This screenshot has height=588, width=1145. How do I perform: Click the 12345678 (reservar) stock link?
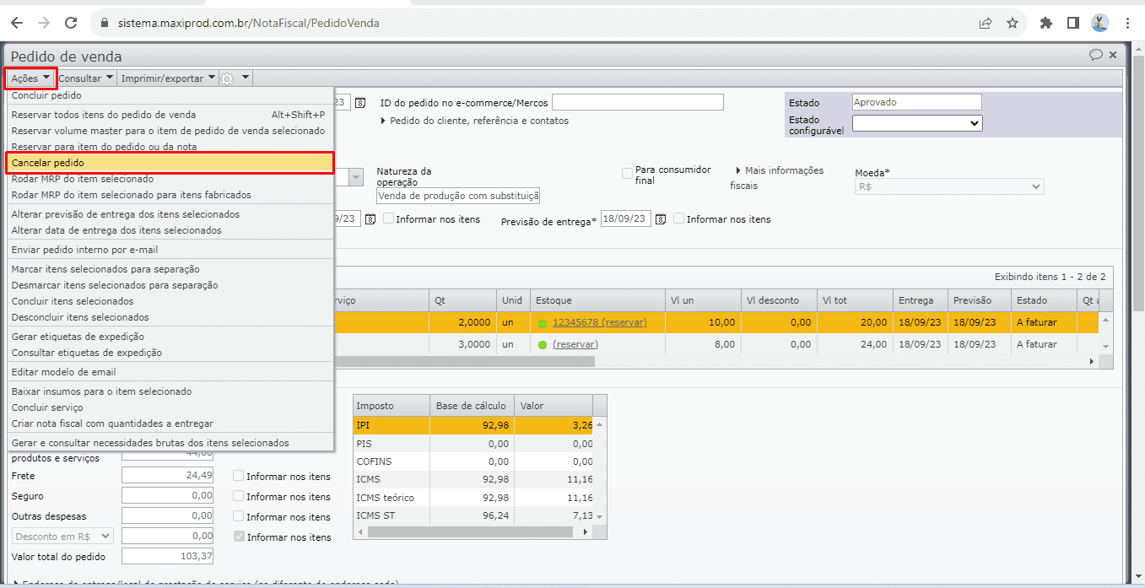pyautogui.click(x=599, y=322)
